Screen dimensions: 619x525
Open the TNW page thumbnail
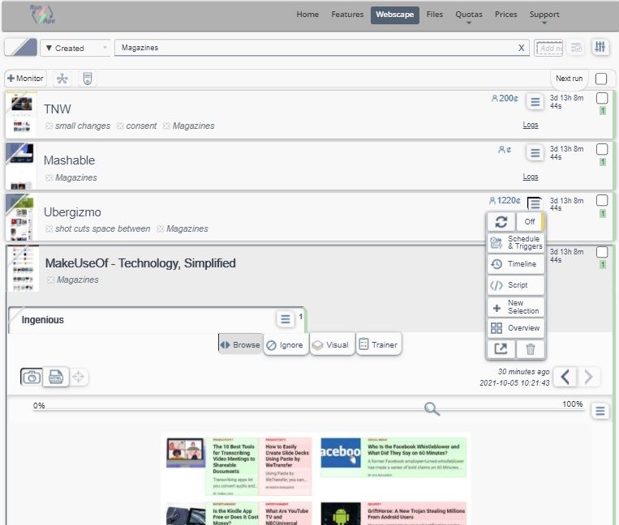tap(21, 115)
